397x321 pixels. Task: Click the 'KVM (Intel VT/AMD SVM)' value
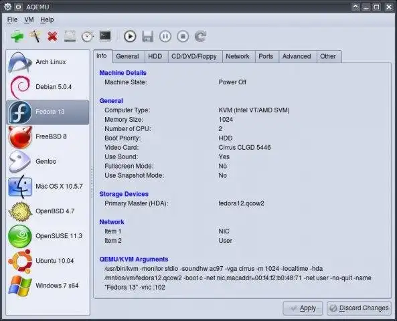tap(254, 110)
